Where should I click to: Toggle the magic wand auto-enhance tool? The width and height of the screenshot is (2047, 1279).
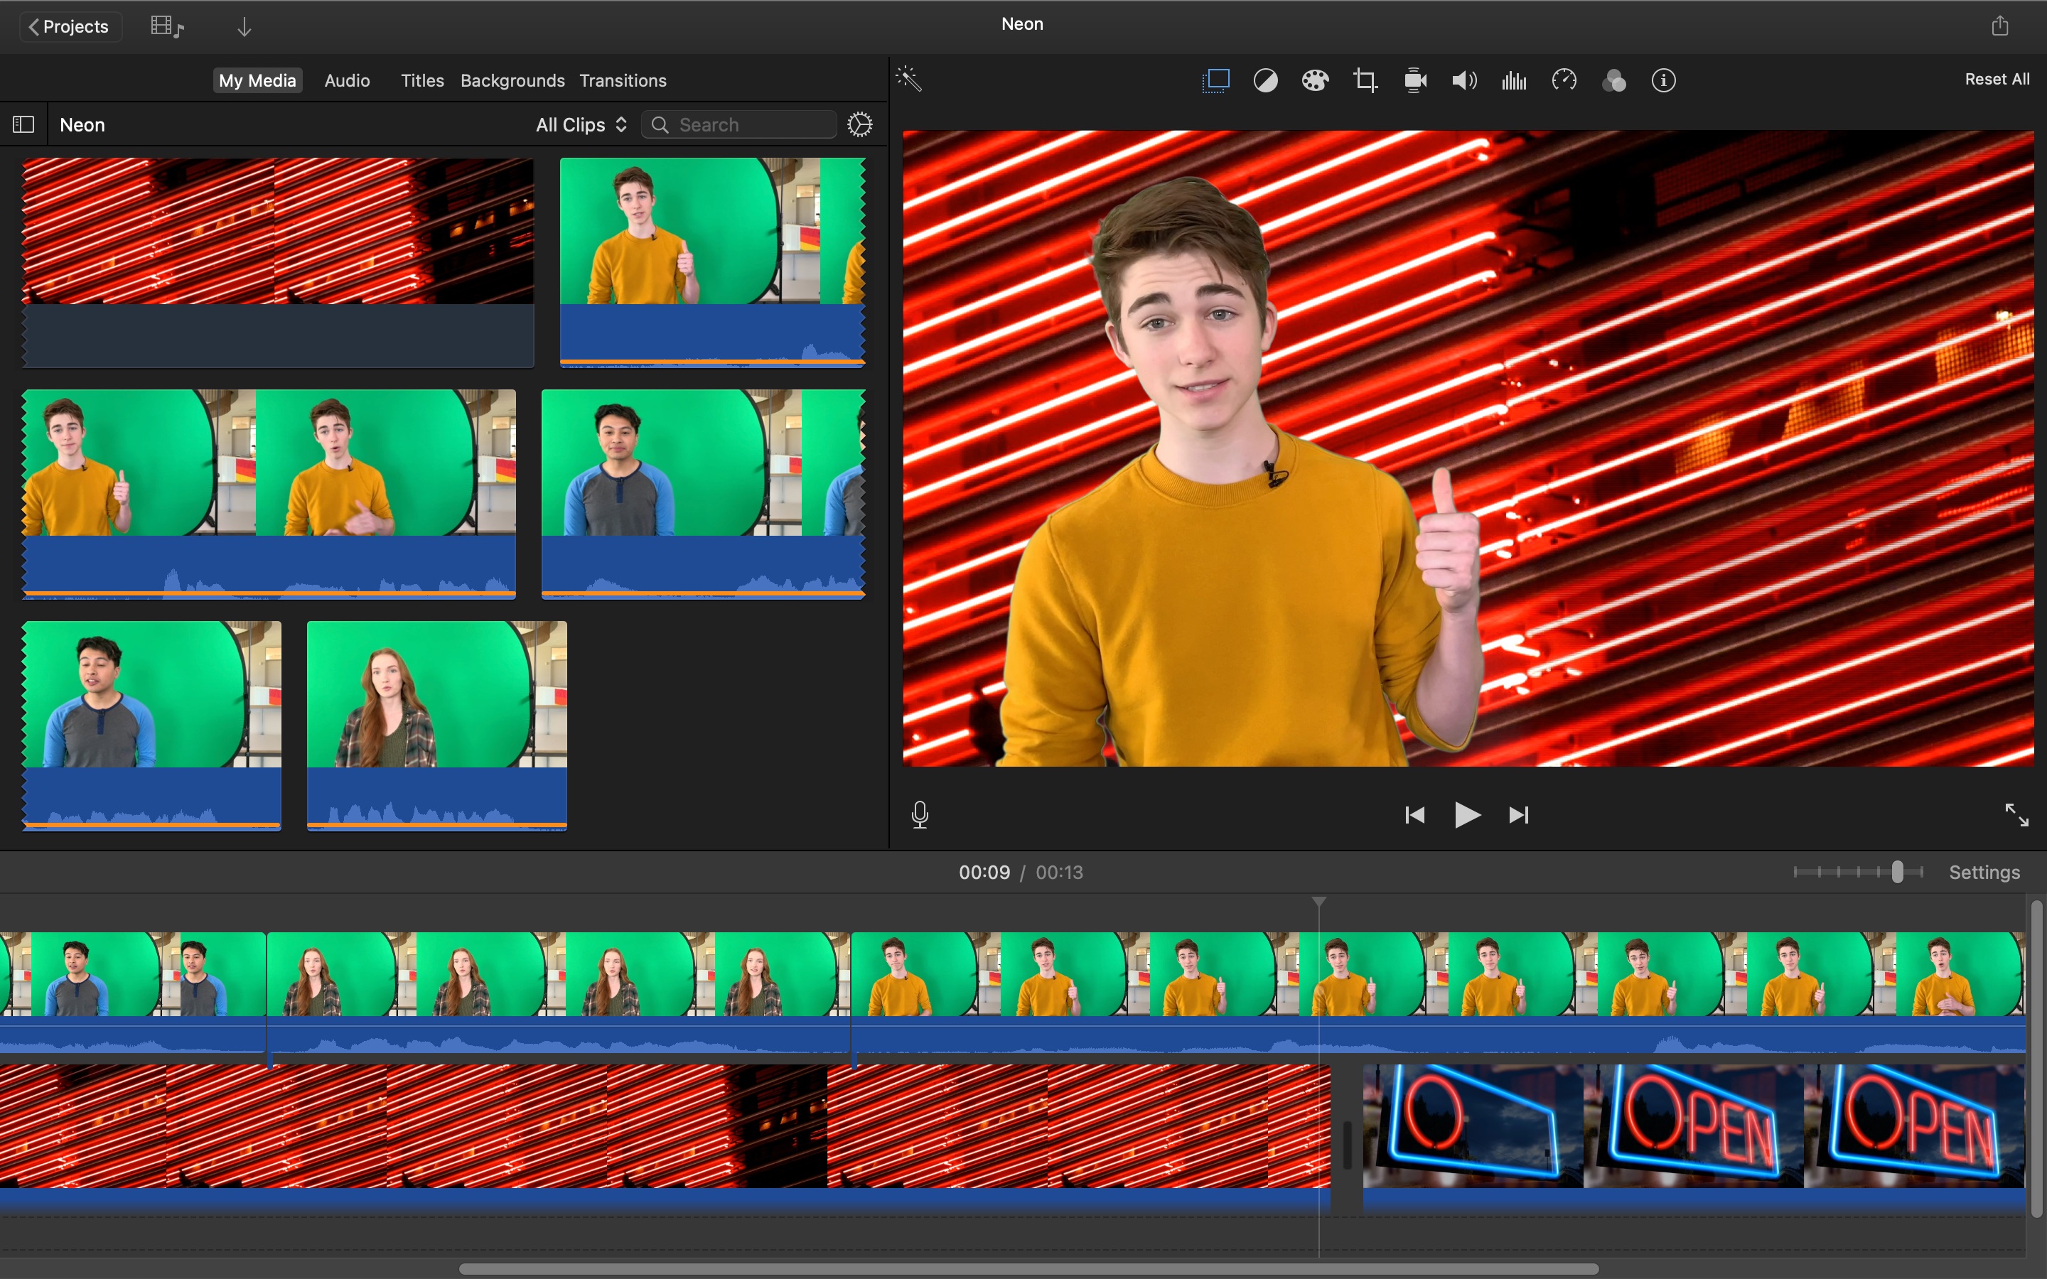coord(909,80)
